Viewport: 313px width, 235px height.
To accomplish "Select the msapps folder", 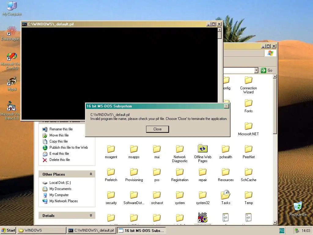I will click(x=134, y=152).
